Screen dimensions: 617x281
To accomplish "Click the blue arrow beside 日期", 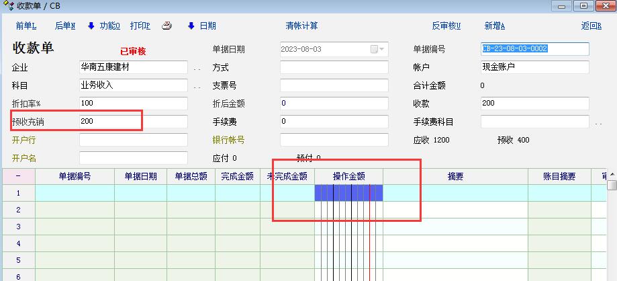I will 191,26.
